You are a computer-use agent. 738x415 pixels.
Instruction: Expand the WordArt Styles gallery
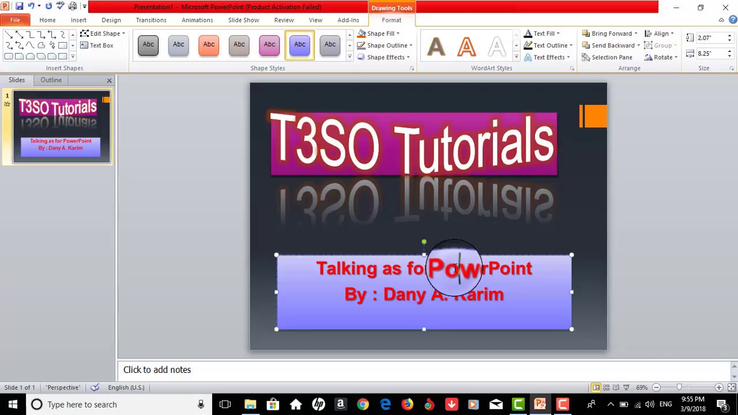[x=516, y=56]
